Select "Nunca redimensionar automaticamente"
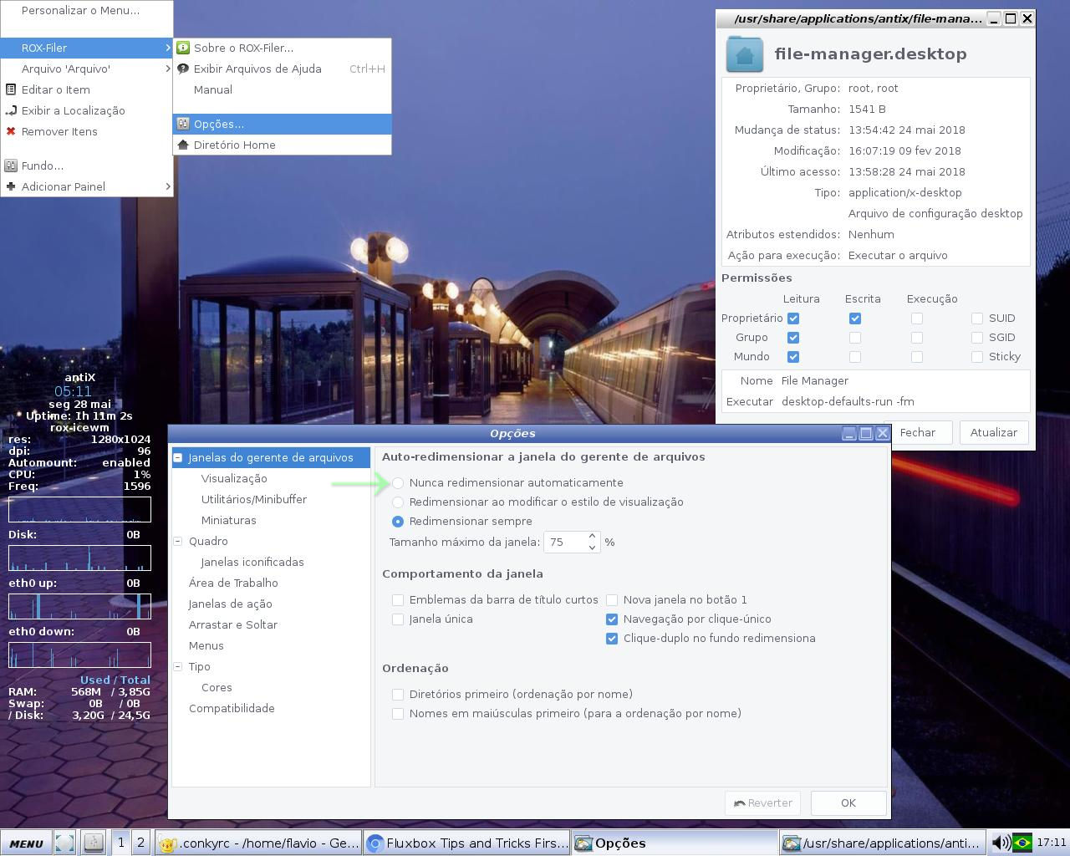1070x856 pixels. [x=399, y=482]
